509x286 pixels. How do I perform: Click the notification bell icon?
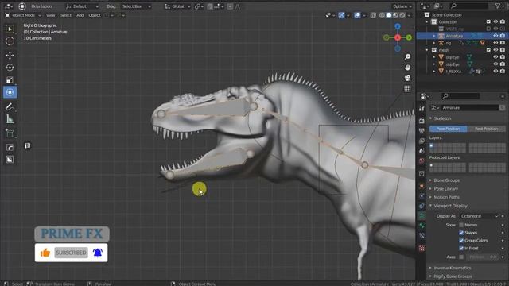(98, 253)
